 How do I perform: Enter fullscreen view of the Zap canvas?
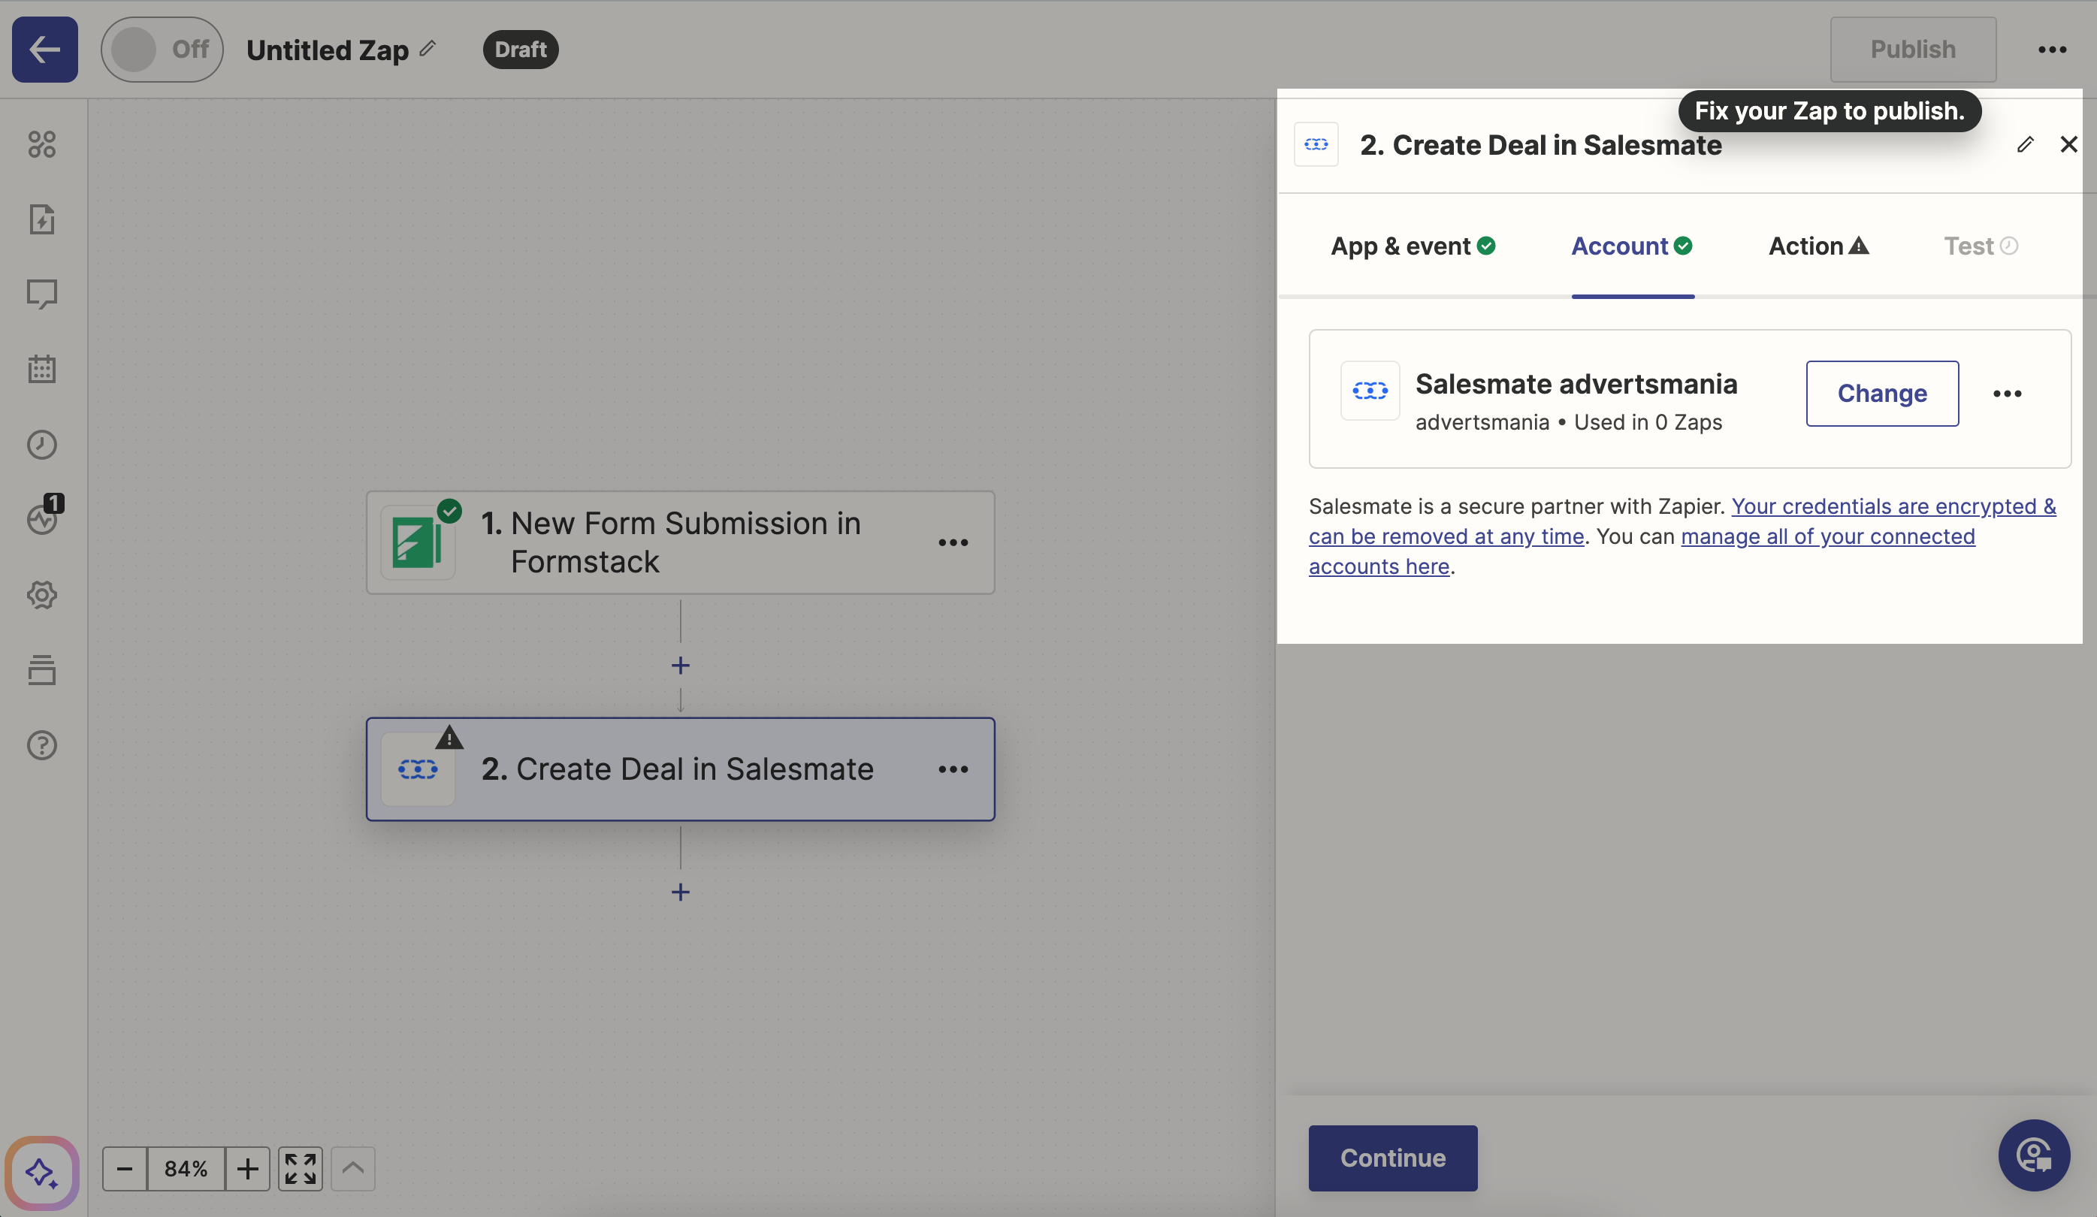click(300, 1168)
